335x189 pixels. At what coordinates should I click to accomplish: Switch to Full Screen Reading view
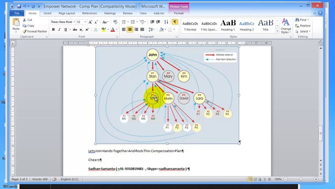(x=255, y=179)
